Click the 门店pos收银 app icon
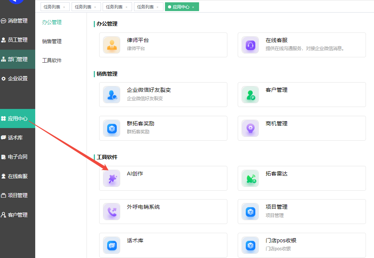Viewport: 374px width, 258px height. coord(250,245)
